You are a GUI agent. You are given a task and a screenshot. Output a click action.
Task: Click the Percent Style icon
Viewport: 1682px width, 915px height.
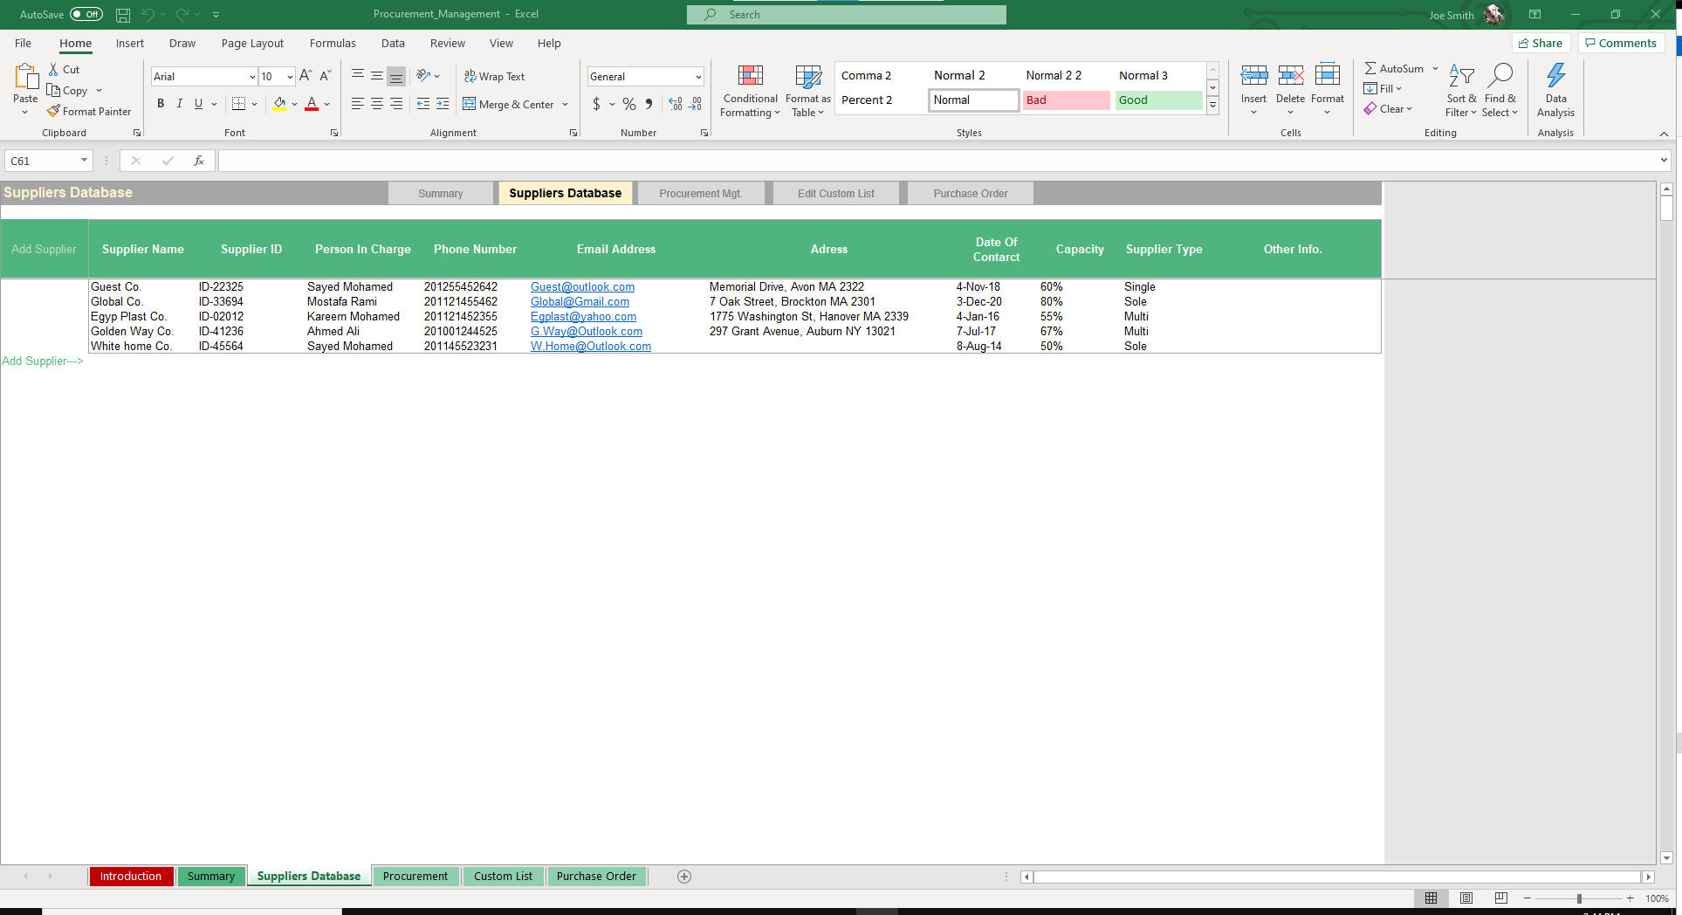tap(629, 104)
